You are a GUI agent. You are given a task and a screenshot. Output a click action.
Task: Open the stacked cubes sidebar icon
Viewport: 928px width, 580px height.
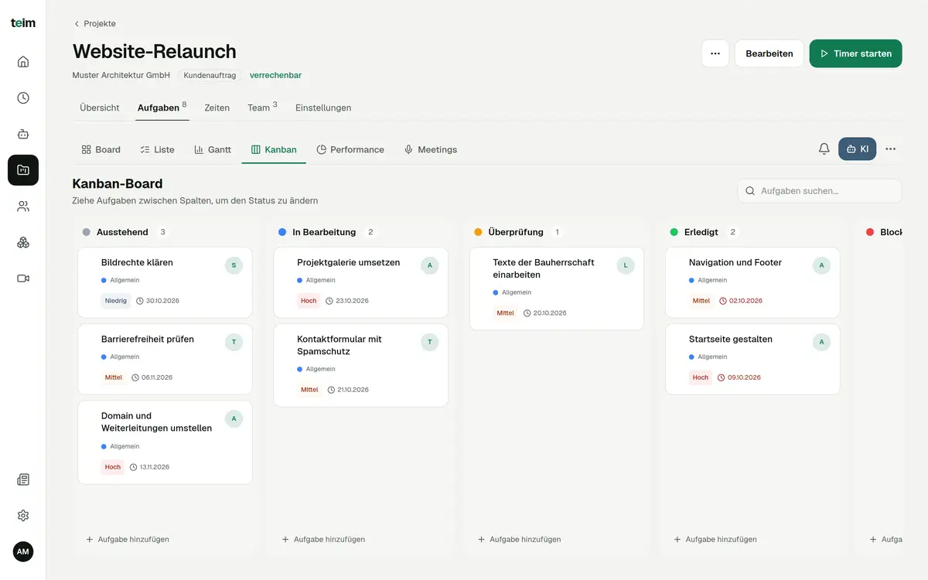(23, 242)
